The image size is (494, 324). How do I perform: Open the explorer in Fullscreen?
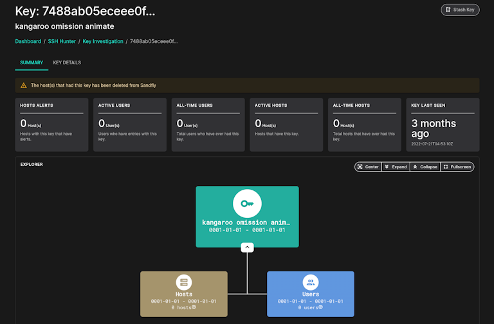click(457, 166)
